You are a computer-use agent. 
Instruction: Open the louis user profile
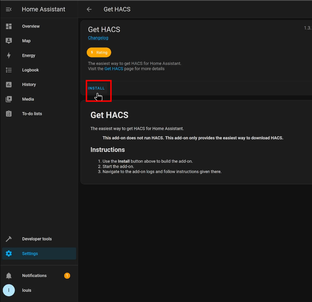(x=27, y=290)
